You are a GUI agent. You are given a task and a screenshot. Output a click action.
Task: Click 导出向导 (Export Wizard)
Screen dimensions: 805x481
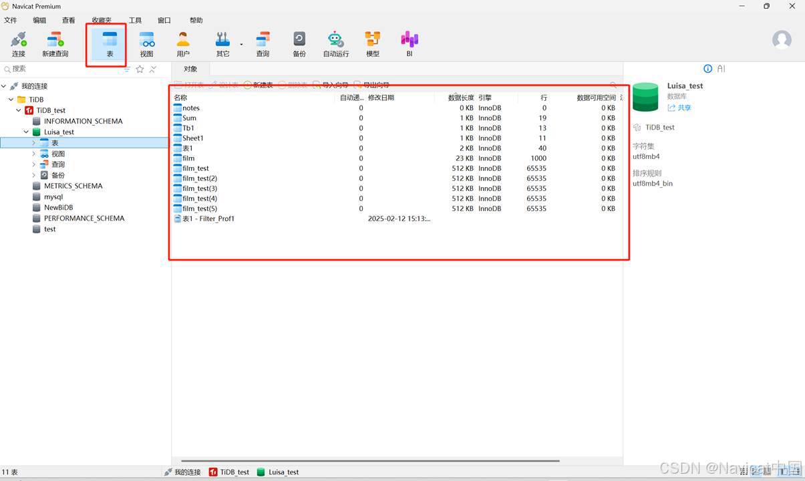(x=371, y=86)
